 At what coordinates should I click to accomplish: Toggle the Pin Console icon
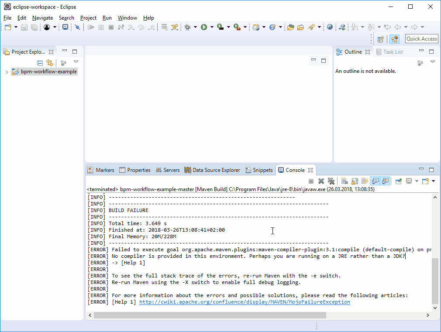[399, 181]
